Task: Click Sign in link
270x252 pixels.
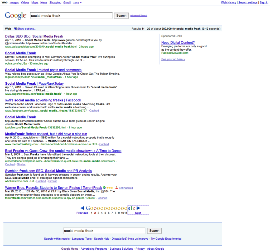Action: click(x=264, y=3)
